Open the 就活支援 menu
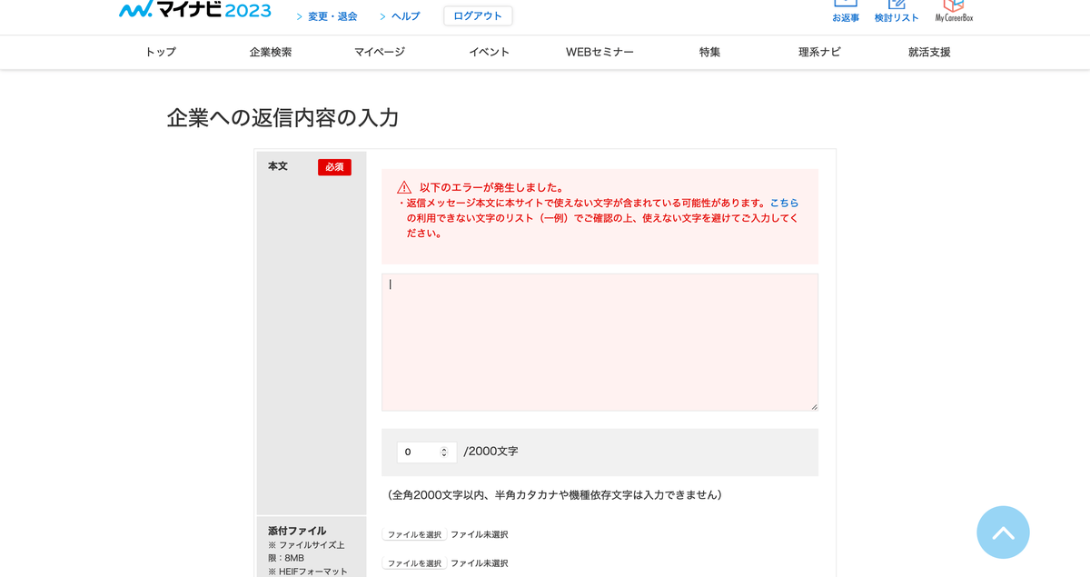1090x577 pixels. pyautogui.click(x=929, y=52)
